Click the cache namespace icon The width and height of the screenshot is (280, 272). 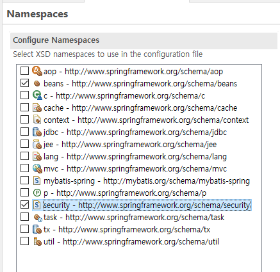click(37, 108)
